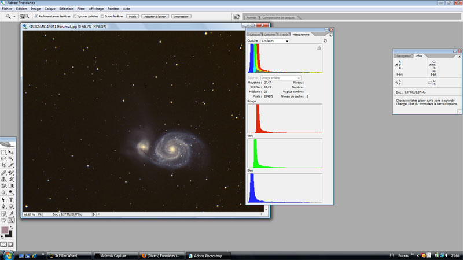The image size is (463, 260).
Task: Click the foreground color swatch
Action: [x=6, y=231]
